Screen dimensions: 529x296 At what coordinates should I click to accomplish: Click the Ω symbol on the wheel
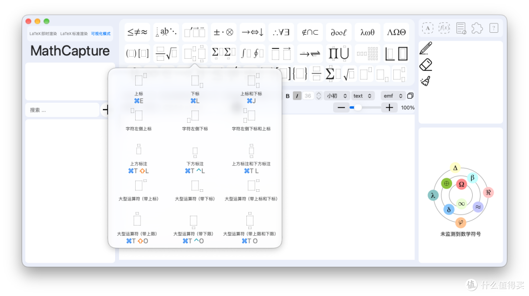[x=461, y=184]
